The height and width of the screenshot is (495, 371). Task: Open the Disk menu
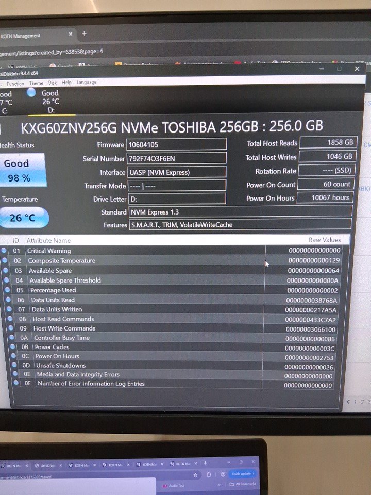[x=53, y=82]
